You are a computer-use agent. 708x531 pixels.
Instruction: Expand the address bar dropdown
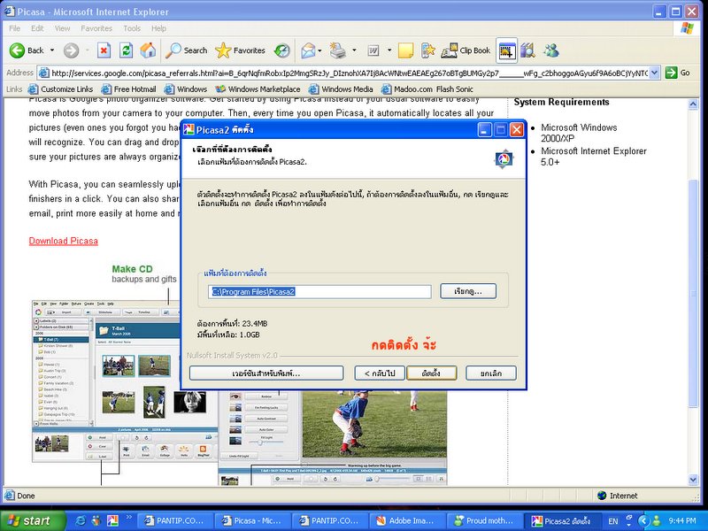click(x=655, y=73)
